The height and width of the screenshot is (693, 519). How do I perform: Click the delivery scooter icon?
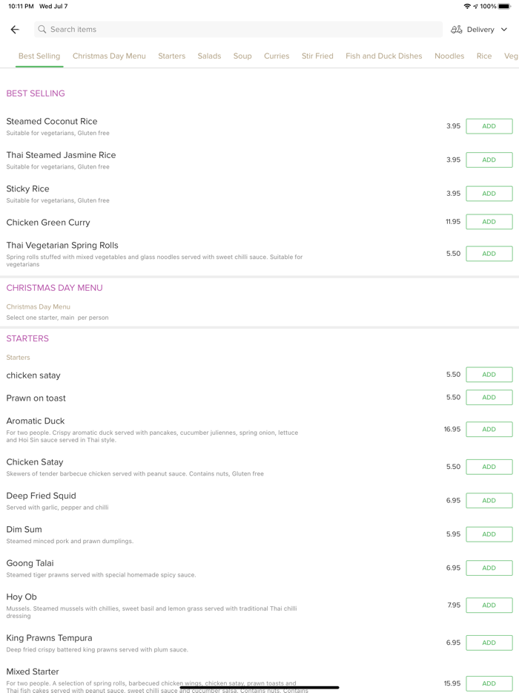457,30
